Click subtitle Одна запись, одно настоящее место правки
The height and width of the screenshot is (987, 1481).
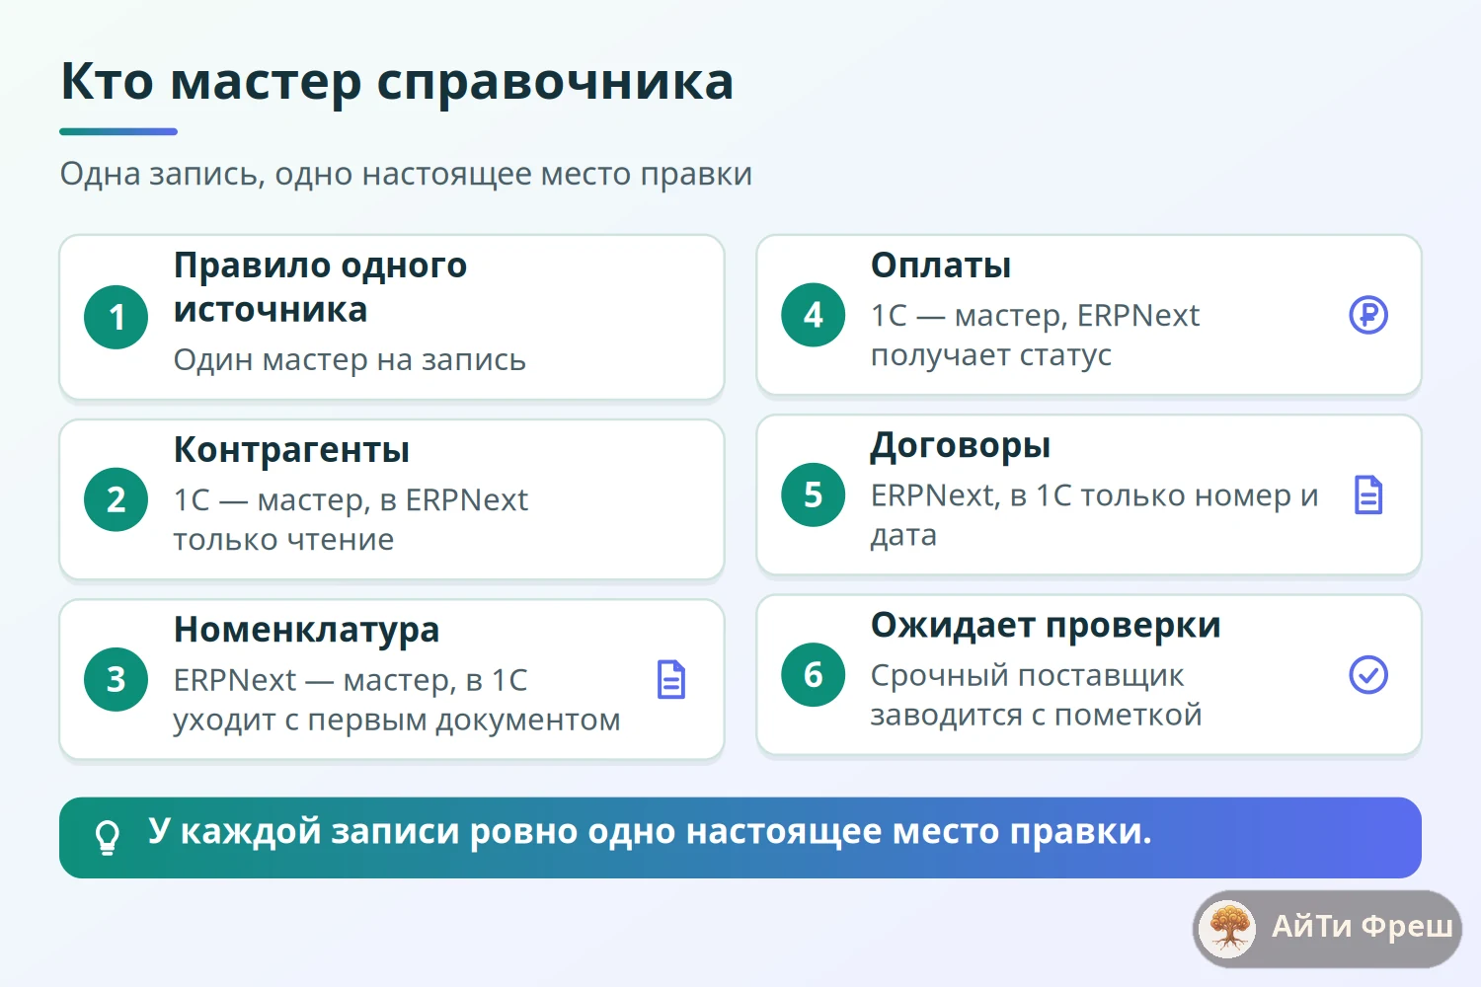tap(407, 175)
